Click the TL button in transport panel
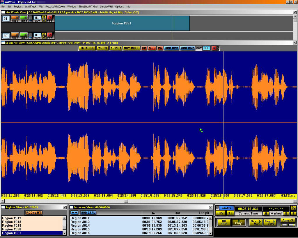The width and height of the screenshot is (298, 238). (230, 213)
